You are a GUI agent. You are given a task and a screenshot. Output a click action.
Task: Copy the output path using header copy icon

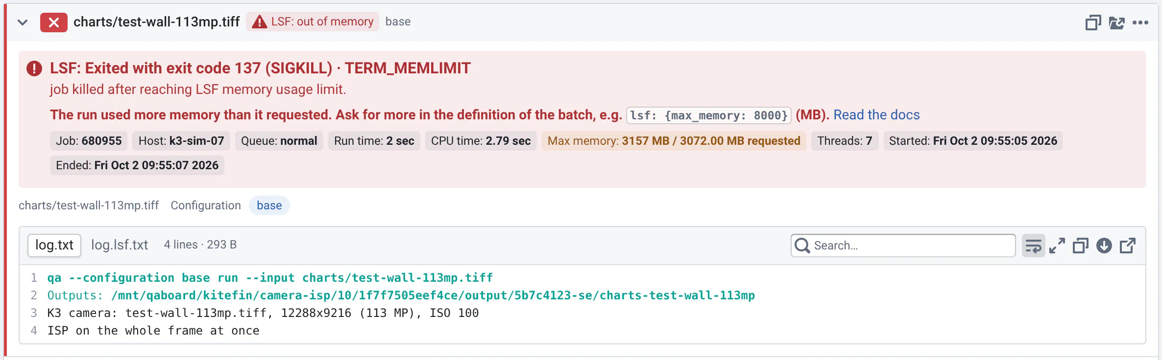[1093, 22]
